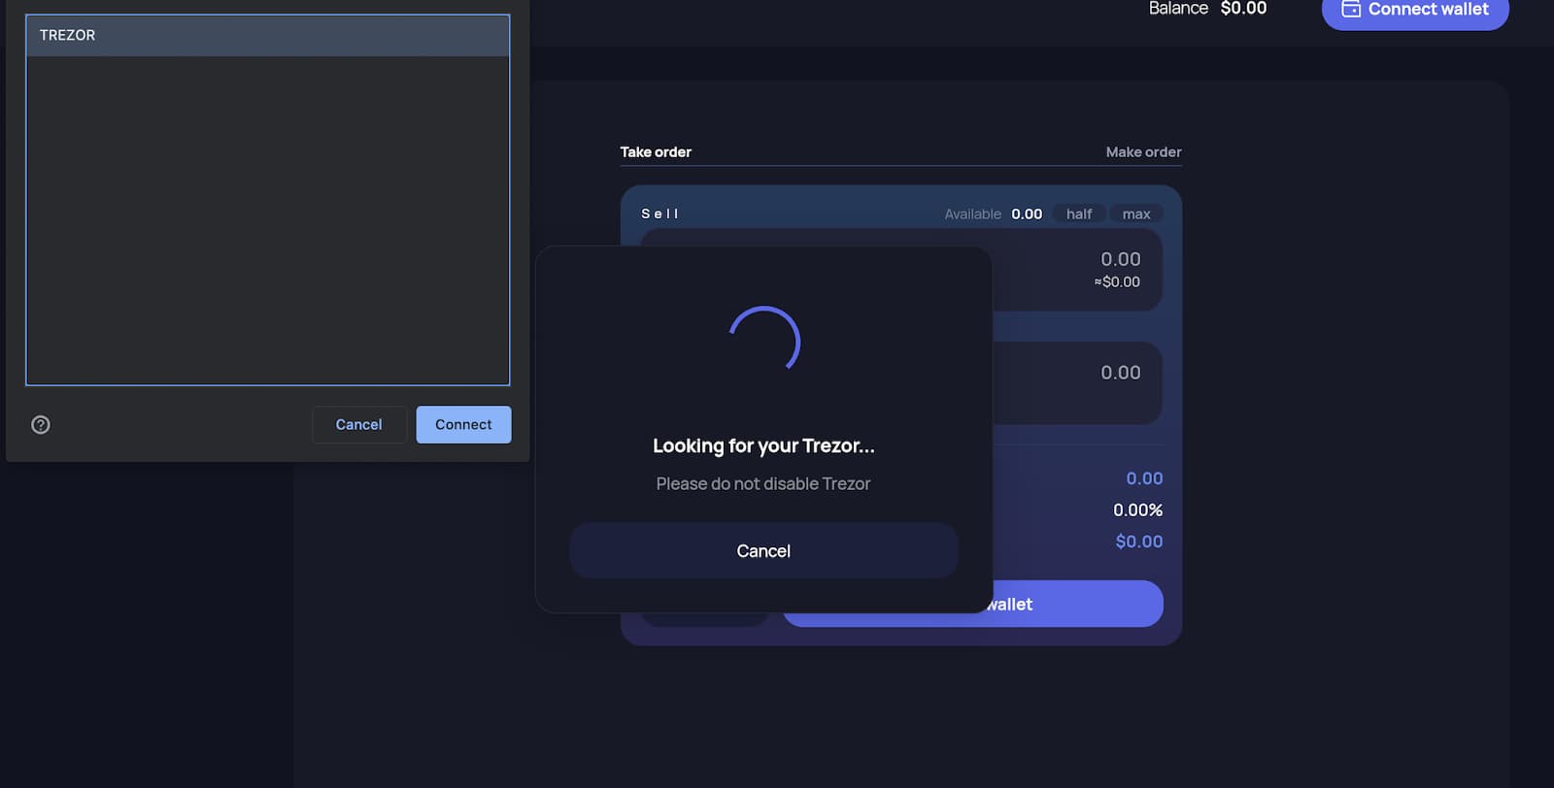Switch to the Make order tab
The width and height of the screenshot is (1554, 788).
click(1143, 152)
